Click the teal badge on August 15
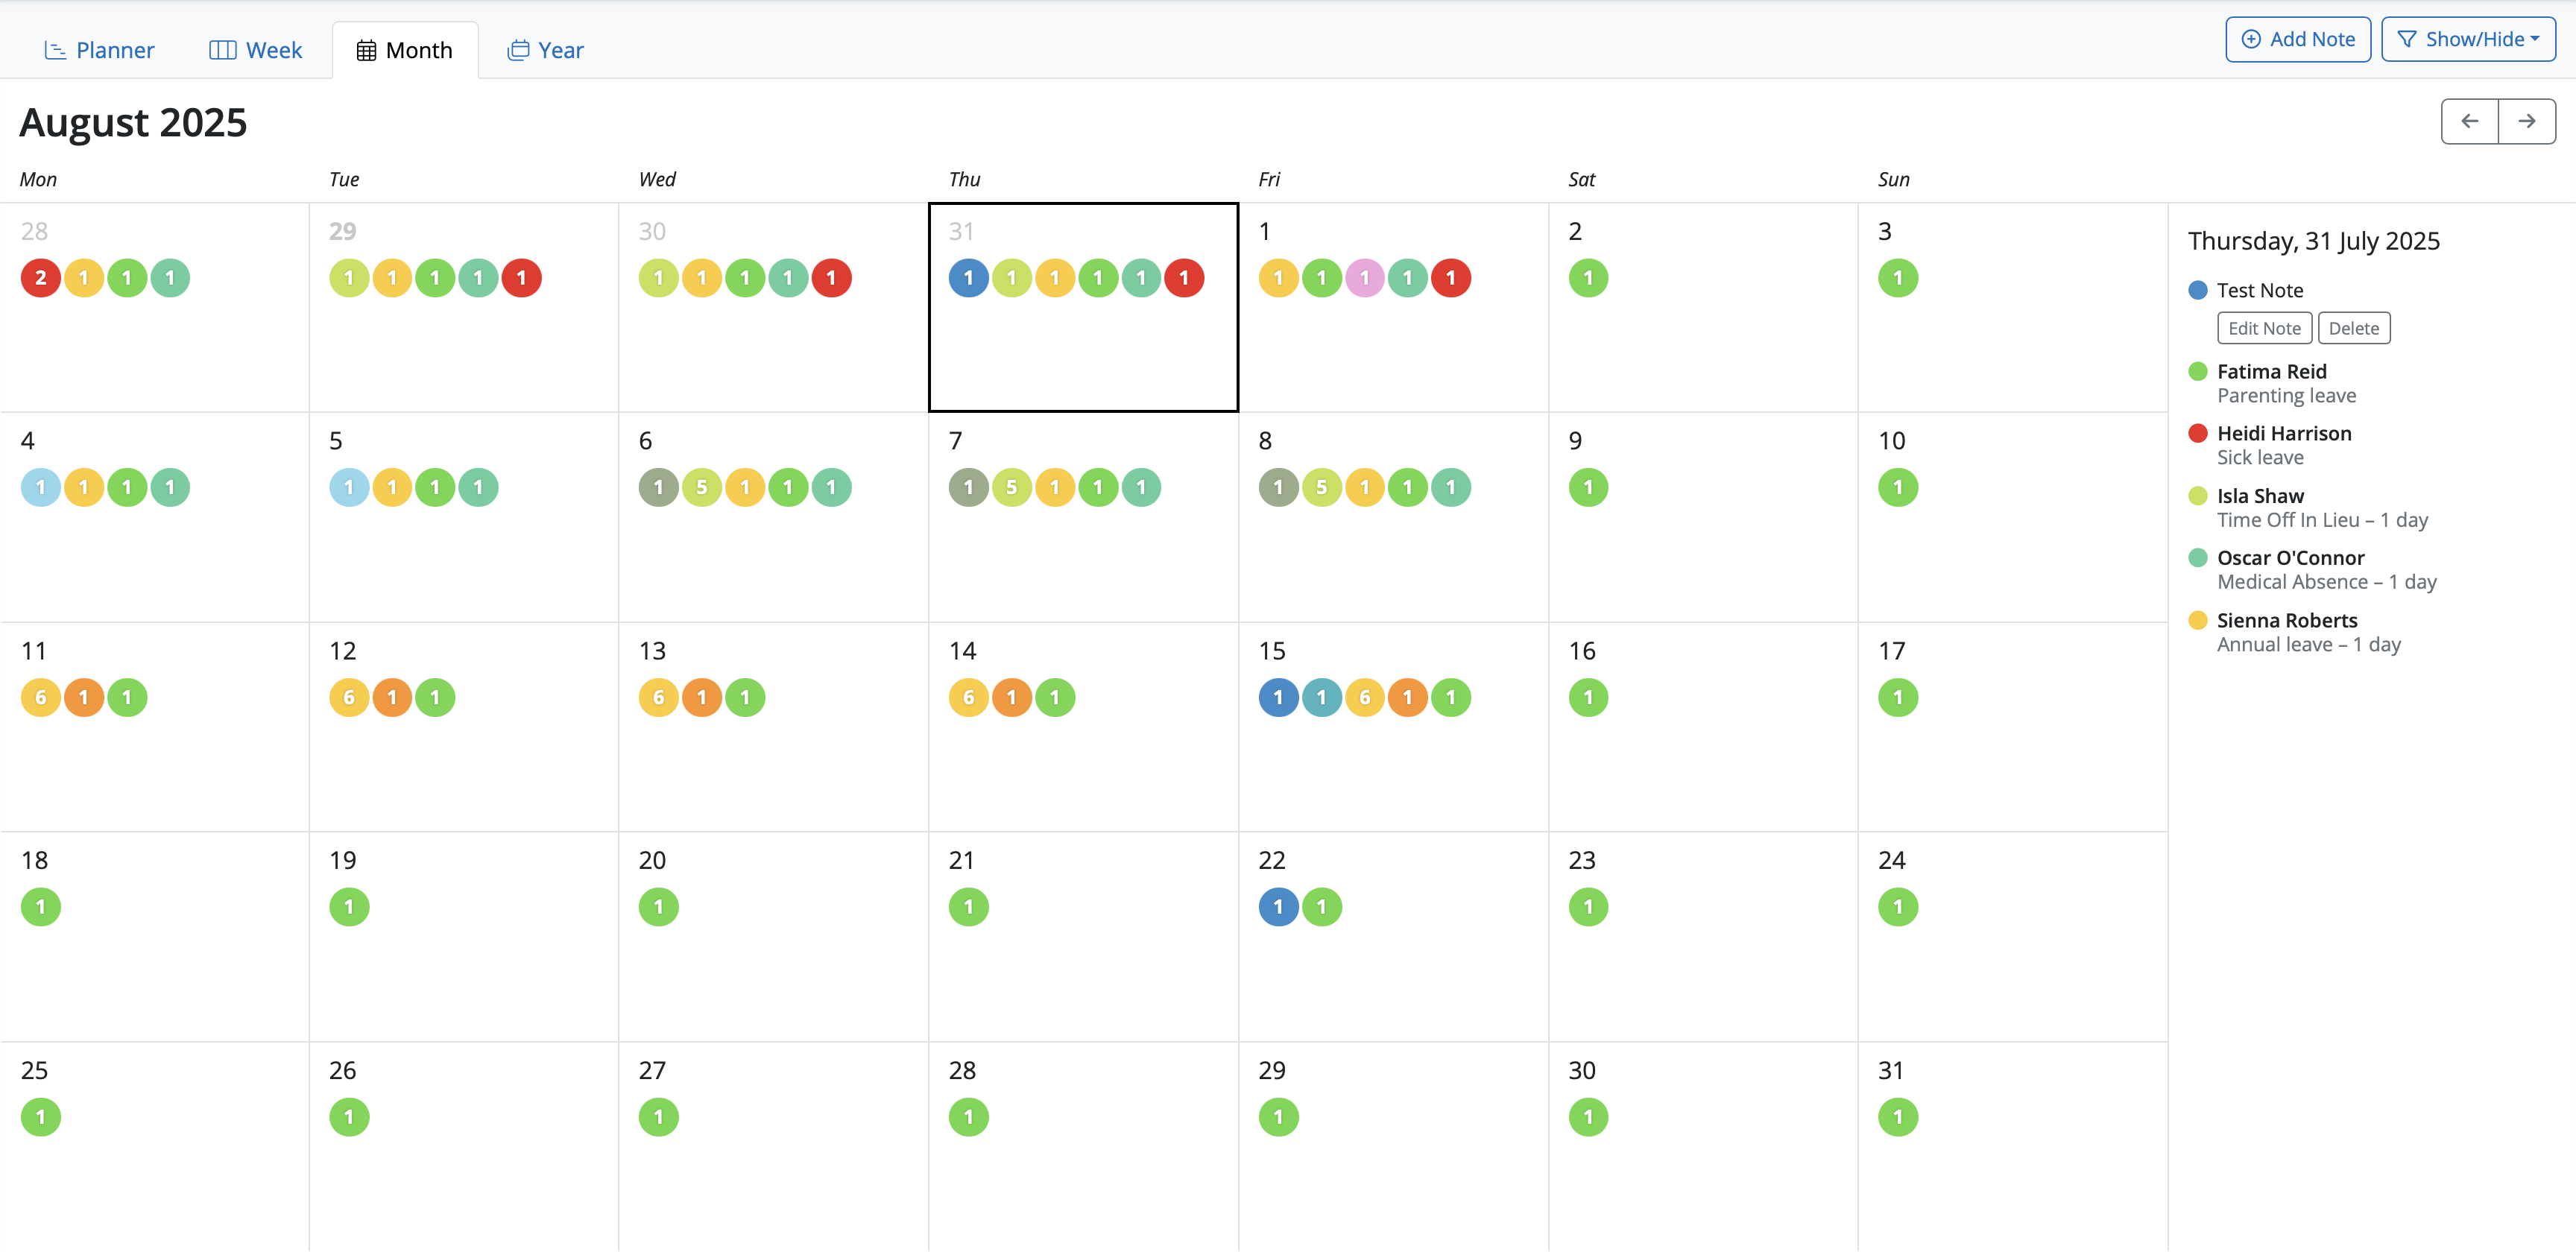 coord(1321,698)
